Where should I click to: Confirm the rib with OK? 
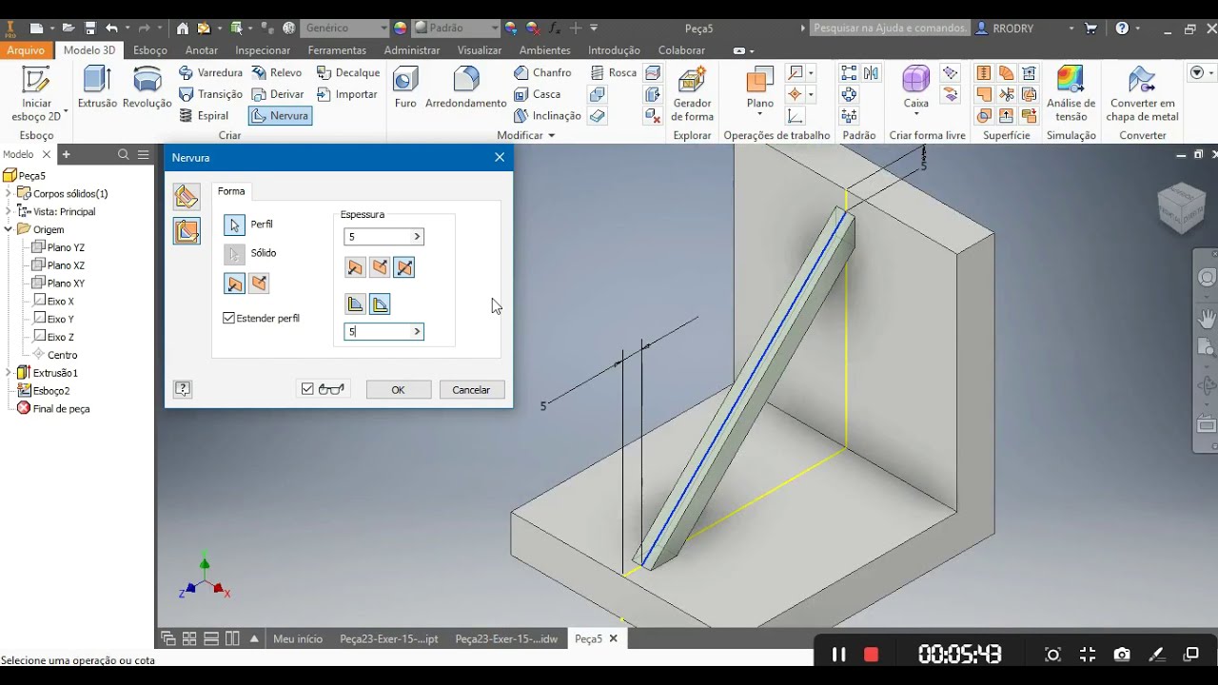tap(398, 390)
